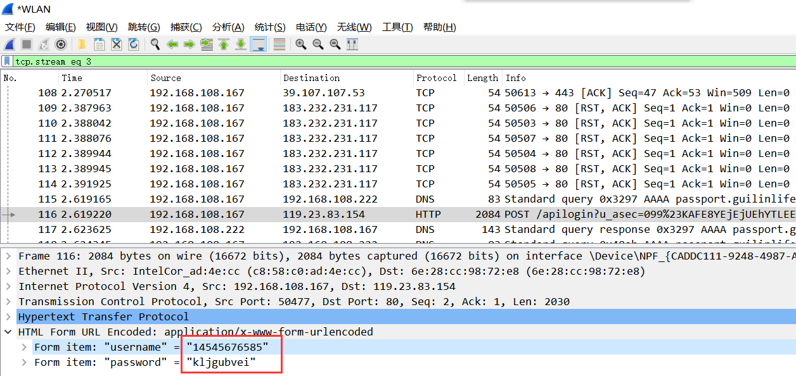Select packet 116 HTTP POST row
796x376 pixels.
398,215
